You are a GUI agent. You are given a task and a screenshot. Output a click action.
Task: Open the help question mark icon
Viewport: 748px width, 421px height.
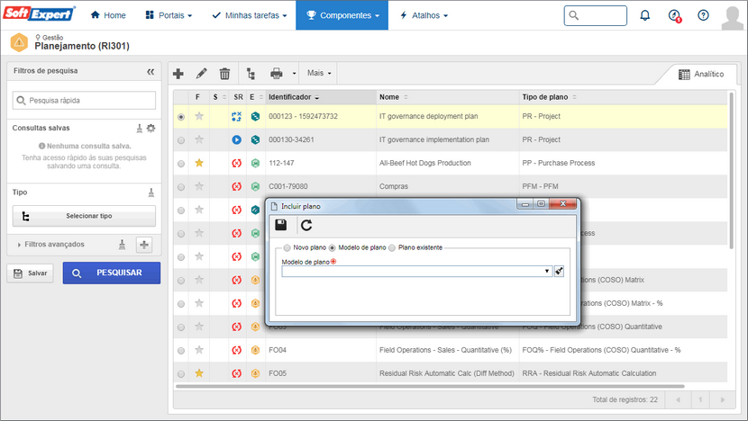[x=703, y=15]
